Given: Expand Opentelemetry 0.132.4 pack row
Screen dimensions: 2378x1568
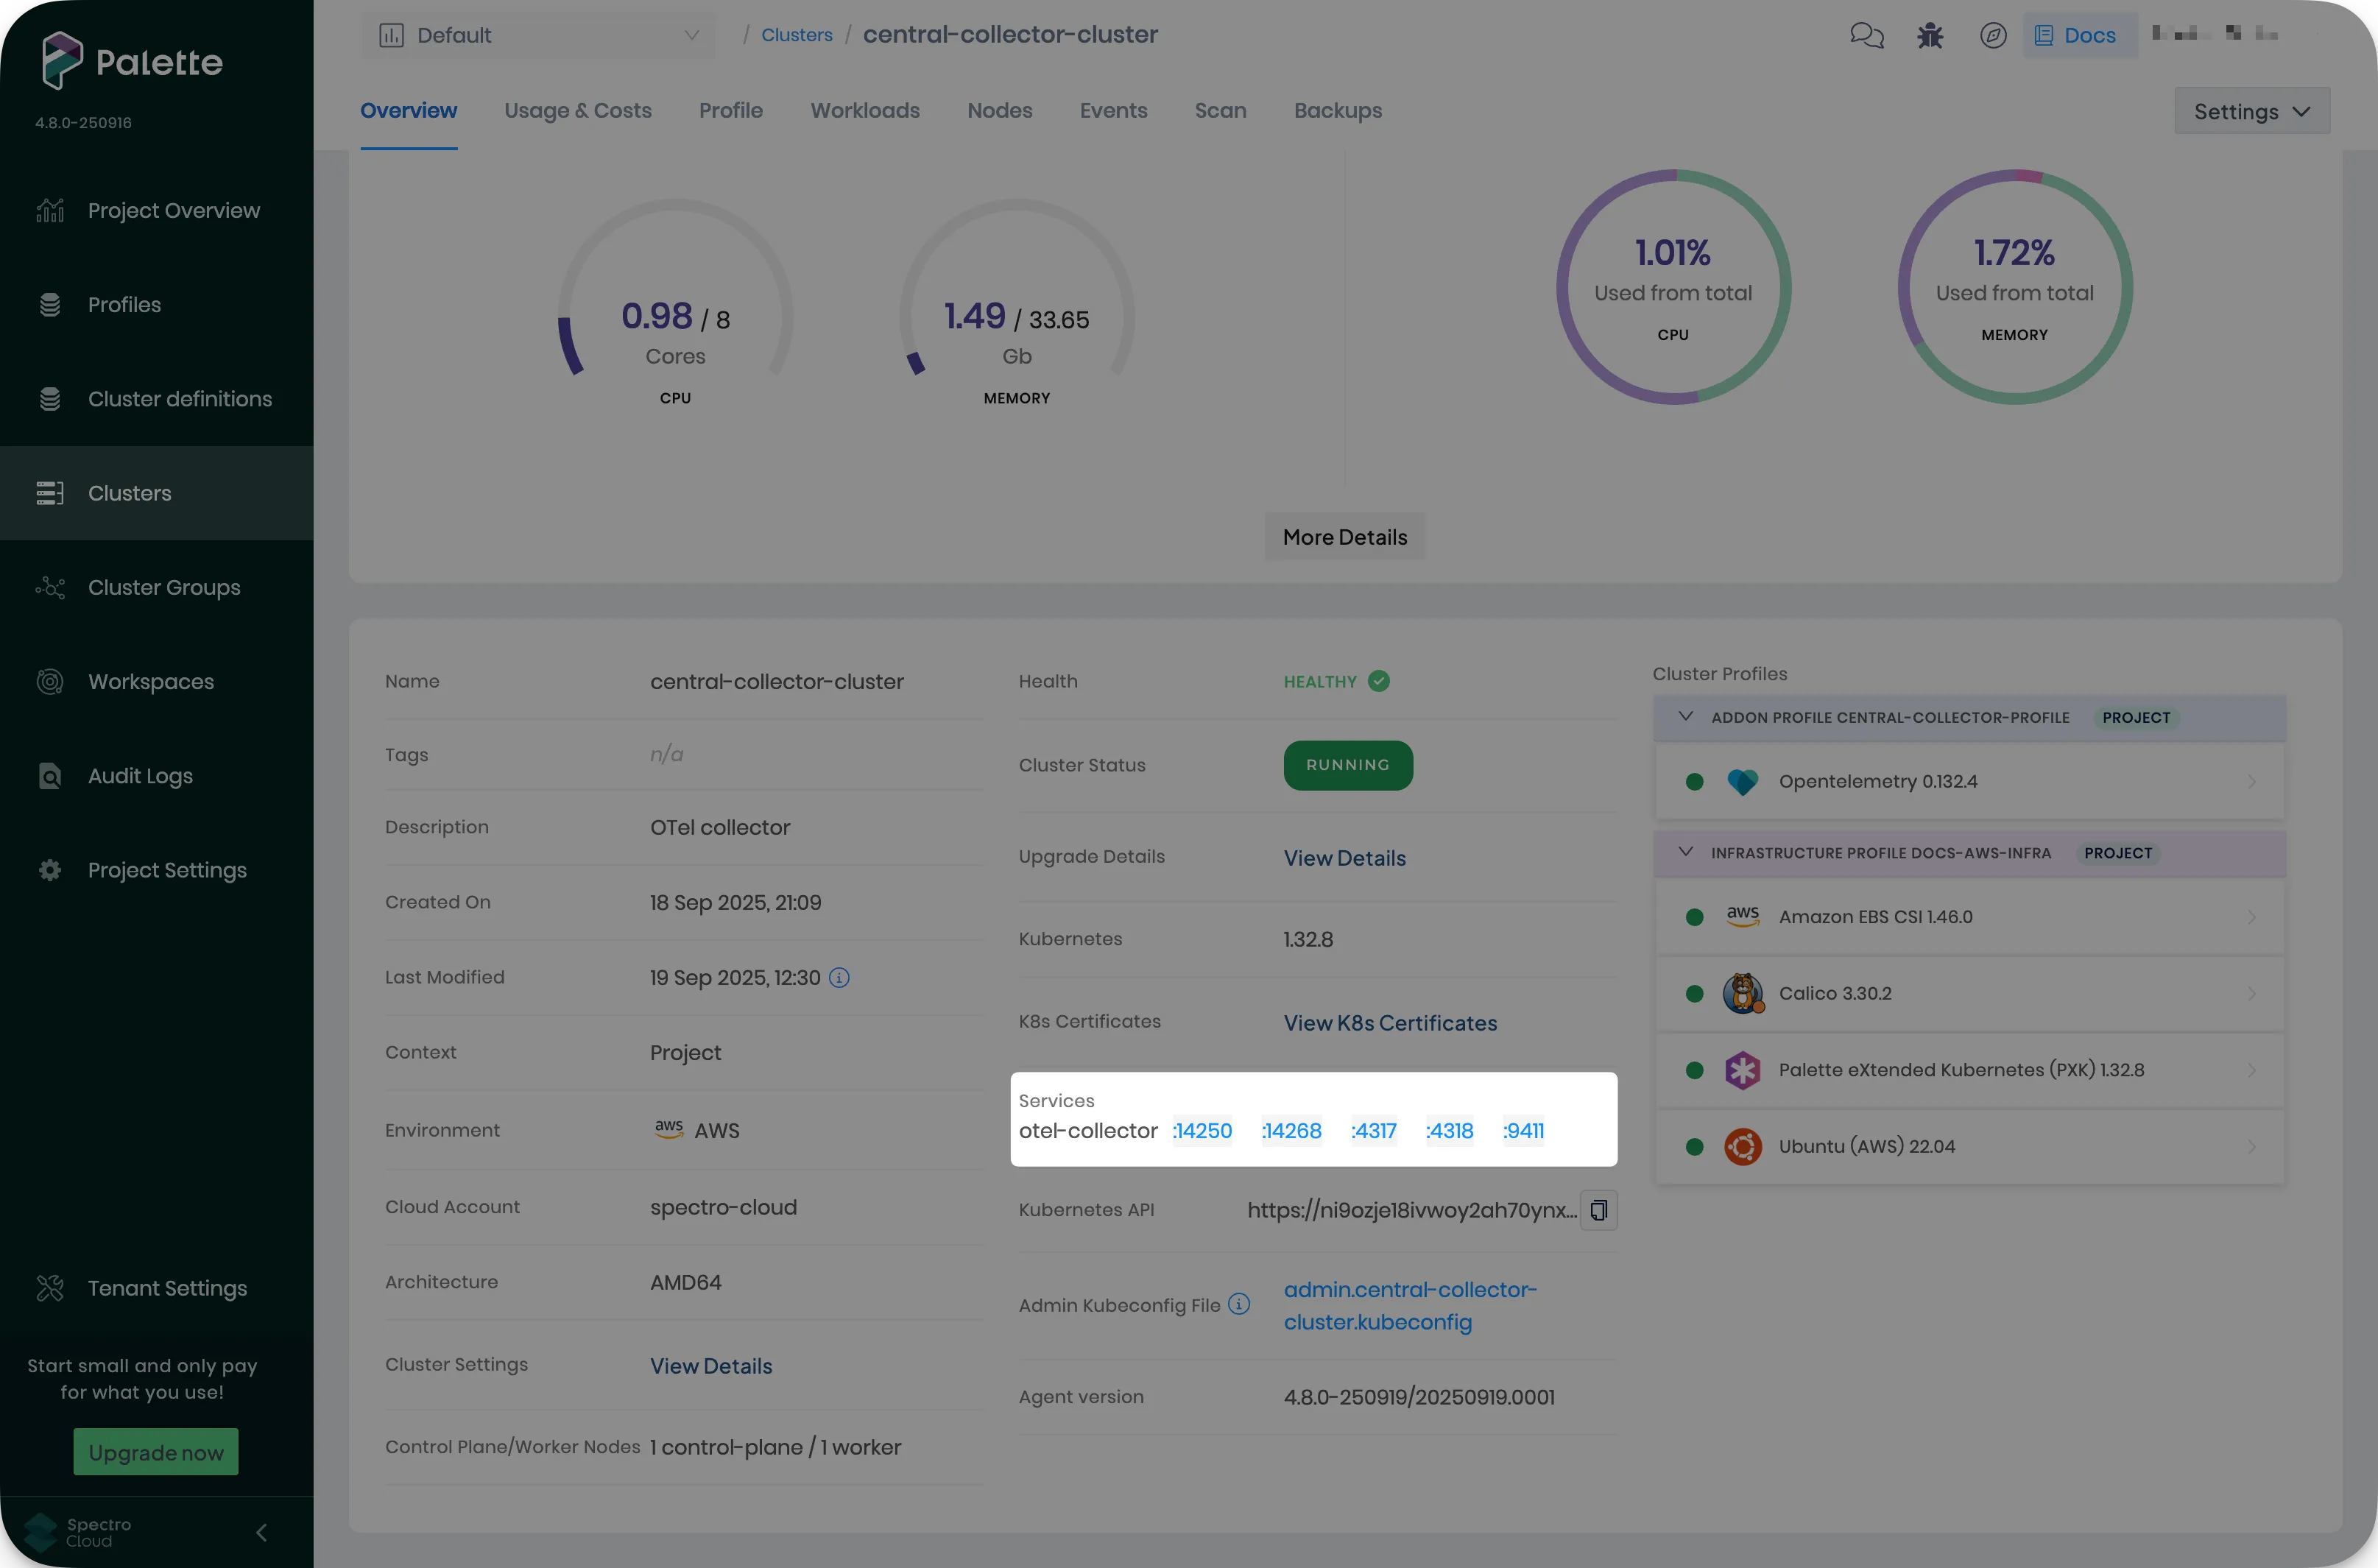Looking at the screenshot, I should [2251, 782].
